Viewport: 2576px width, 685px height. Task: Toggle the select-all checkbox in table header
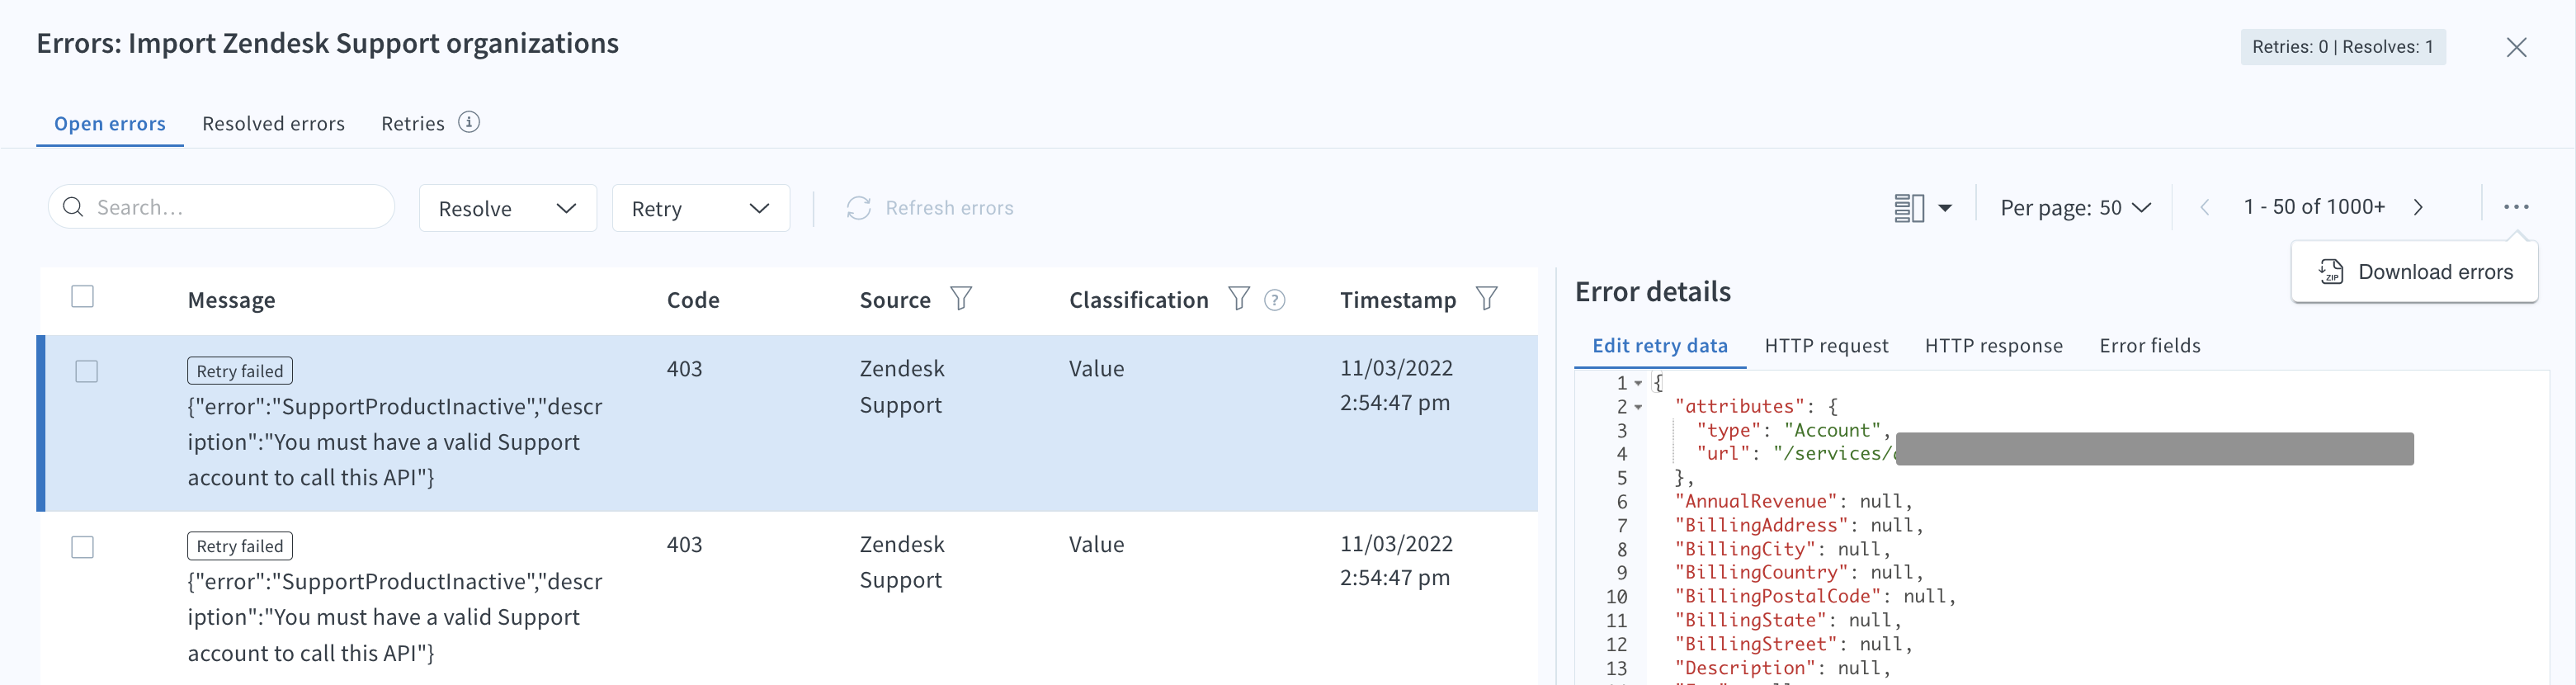83,297
